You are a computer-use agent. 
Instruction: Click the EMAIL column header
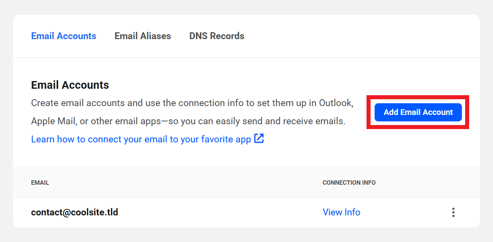point(40,183)
